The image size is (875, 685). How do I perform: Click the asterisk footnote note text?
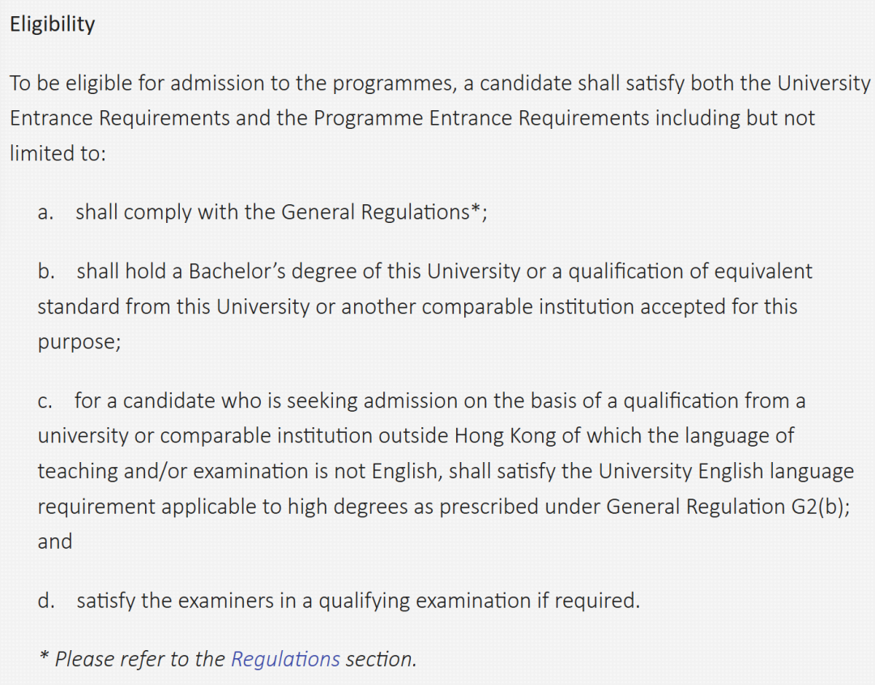click(227, 659)
